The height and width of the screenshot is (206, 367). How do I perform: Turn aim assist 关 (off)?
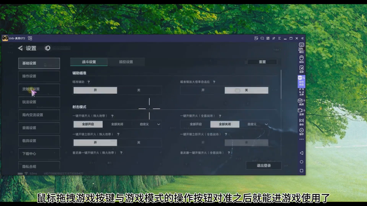[x=139, y=90]
